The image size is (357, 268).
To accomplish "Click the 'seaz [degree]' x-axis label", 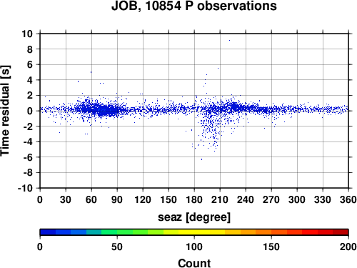I will [x=194, y=217].
